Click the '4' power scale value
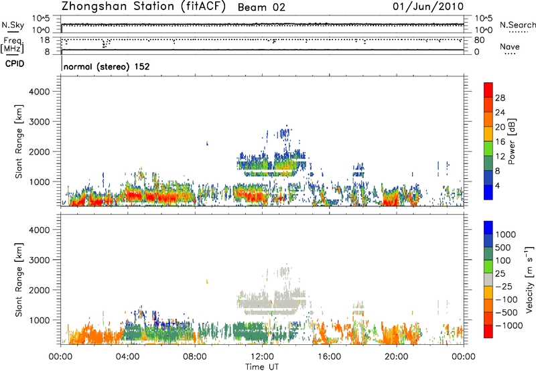Screen dimensions: 536x371 coord(498,185)
